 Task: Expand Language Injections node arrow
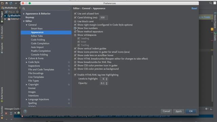(26, 100)
